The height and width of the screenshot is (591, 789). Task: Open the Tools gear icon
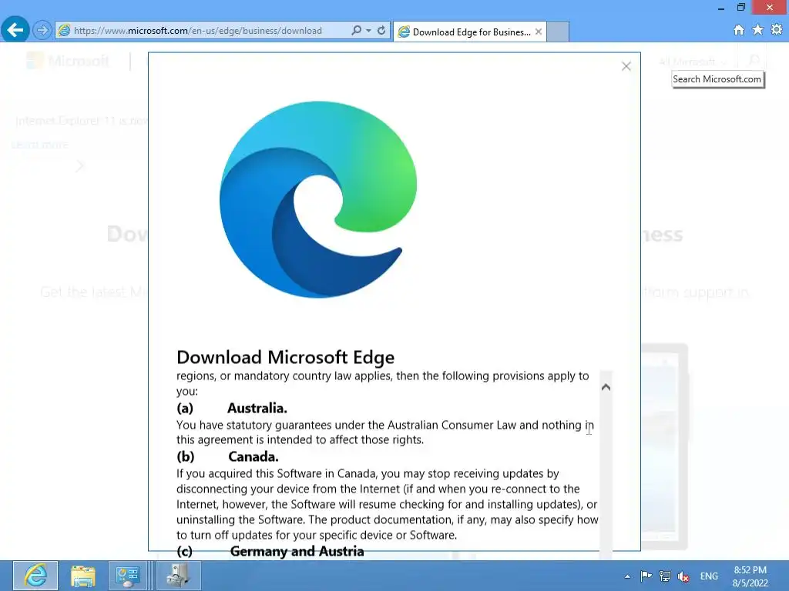coord(777,30)
